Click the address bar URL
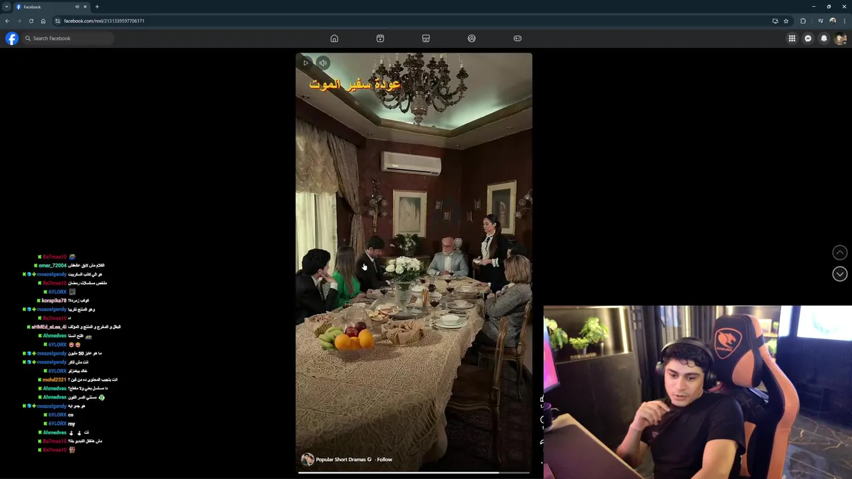This screenshot has height=479, width=852. (104, 21)
